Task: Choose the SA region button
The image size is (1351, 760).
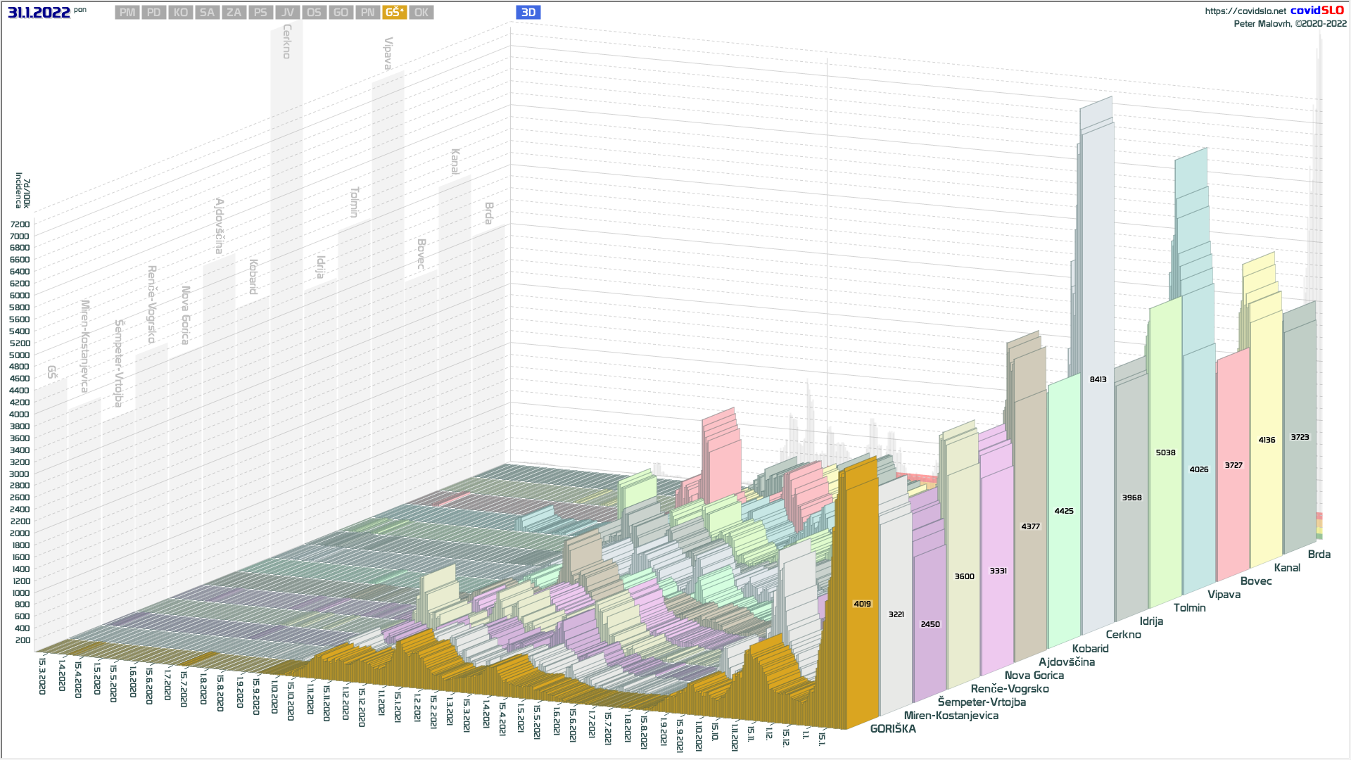Action: (x=207, y=13)
